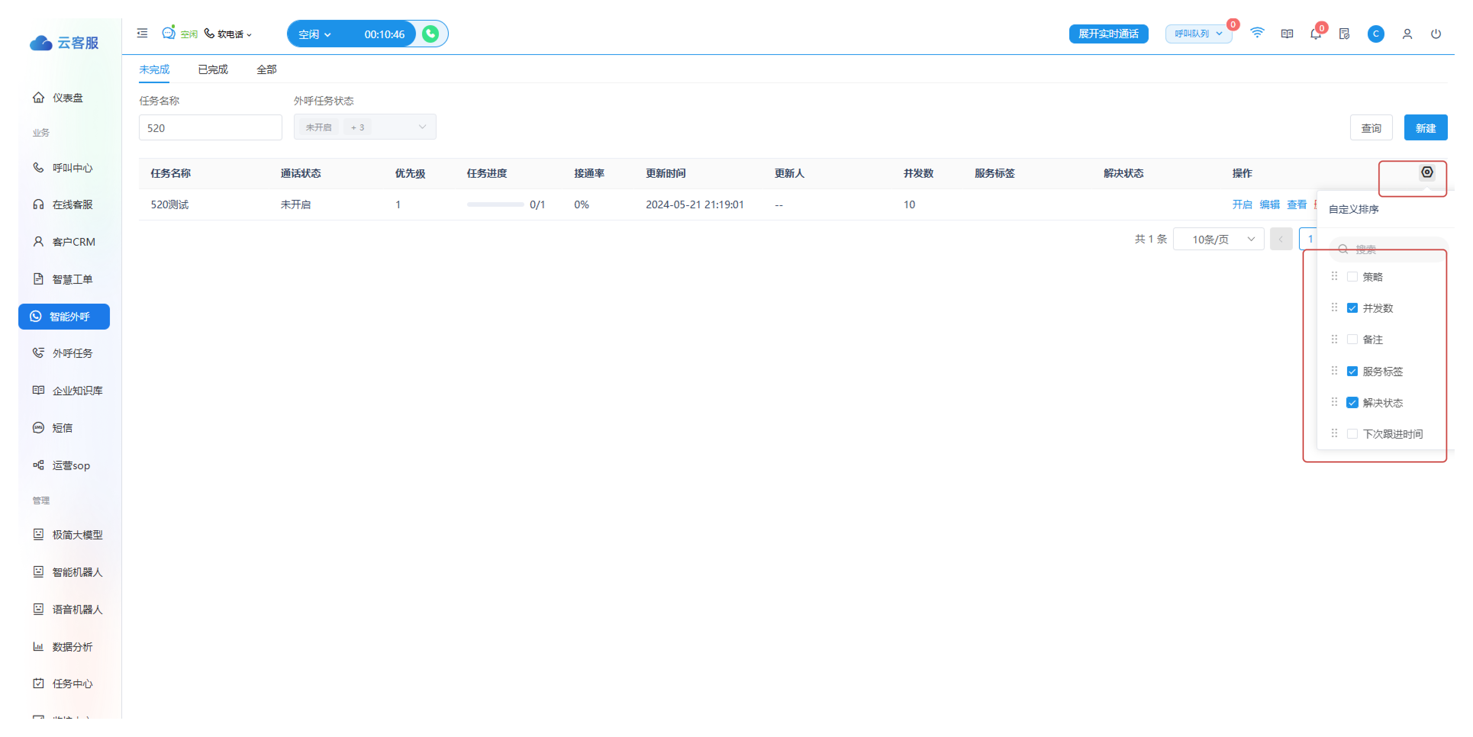Switch to the 已完成 tab

coord(213,70)
